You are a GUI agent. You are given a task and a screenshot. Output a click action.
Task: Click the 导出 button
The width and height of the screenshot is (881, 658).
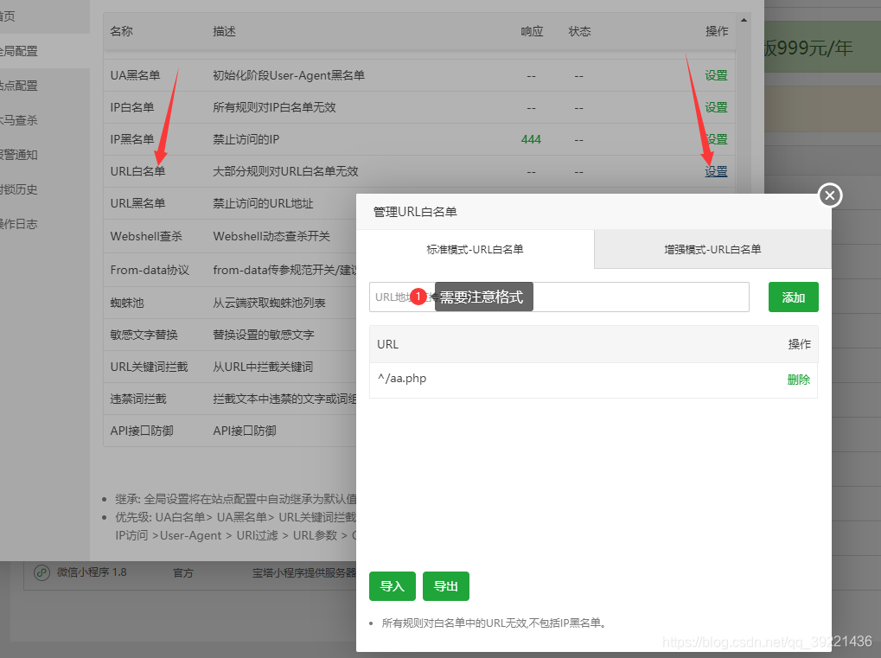point(445,586)
